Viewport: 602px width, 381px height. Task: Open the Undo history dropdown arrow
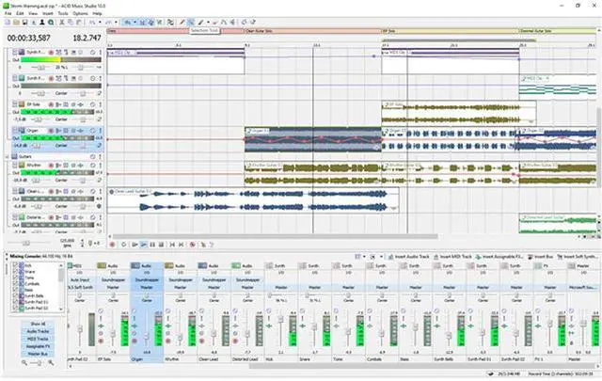tap(100, 23)
